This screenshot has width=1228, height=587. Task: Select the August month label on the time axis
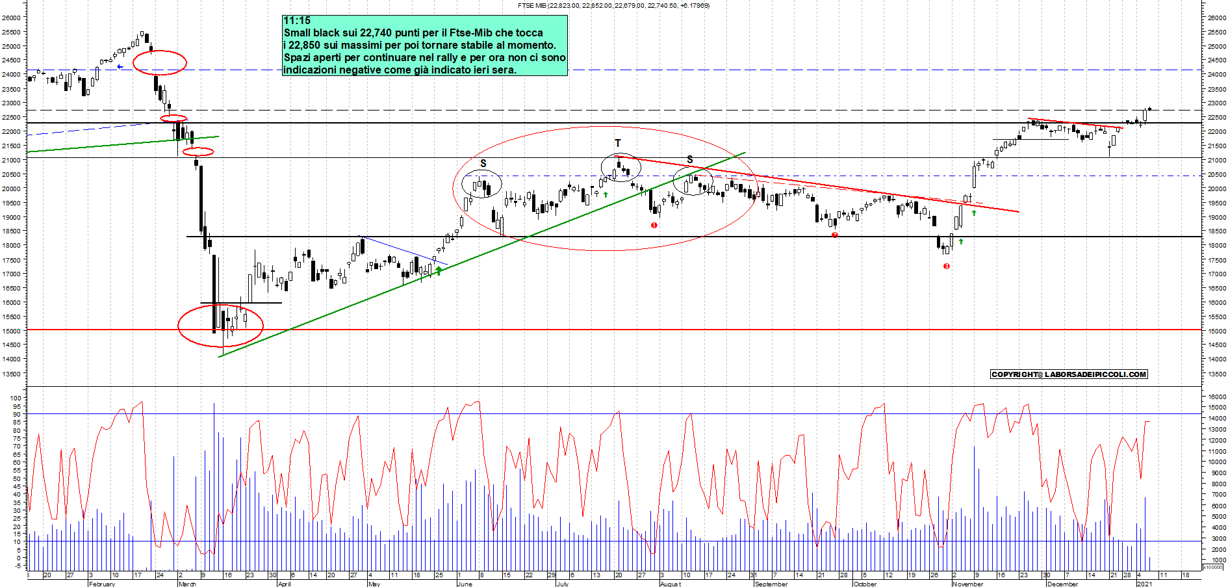click(x=671, y=584)
